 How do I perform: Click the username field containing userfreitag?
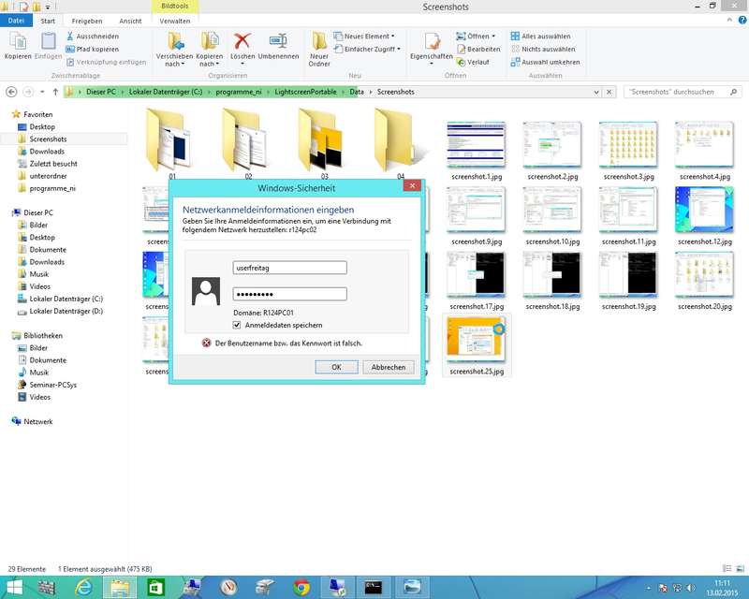(289, 268)
